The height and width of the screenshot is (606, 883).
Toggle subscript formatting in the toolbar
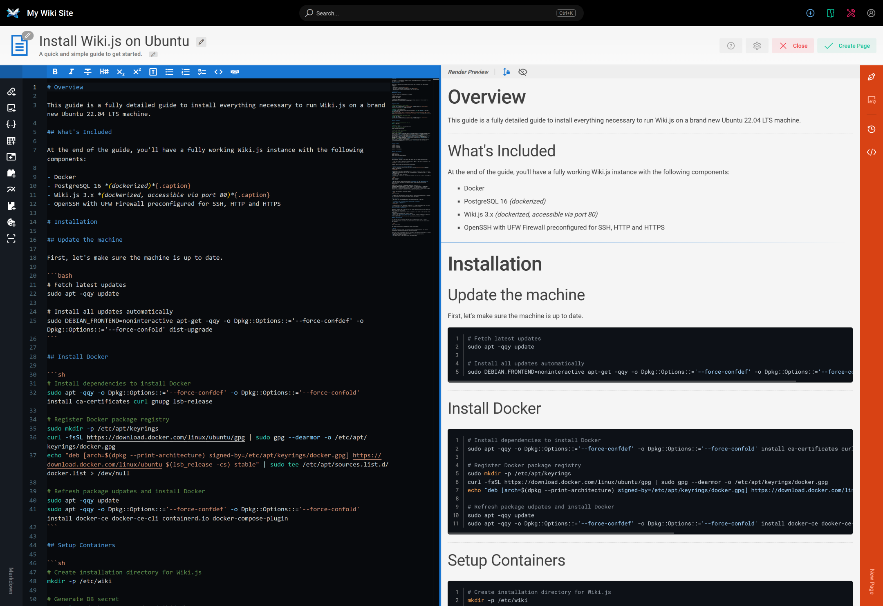(120, 72)
